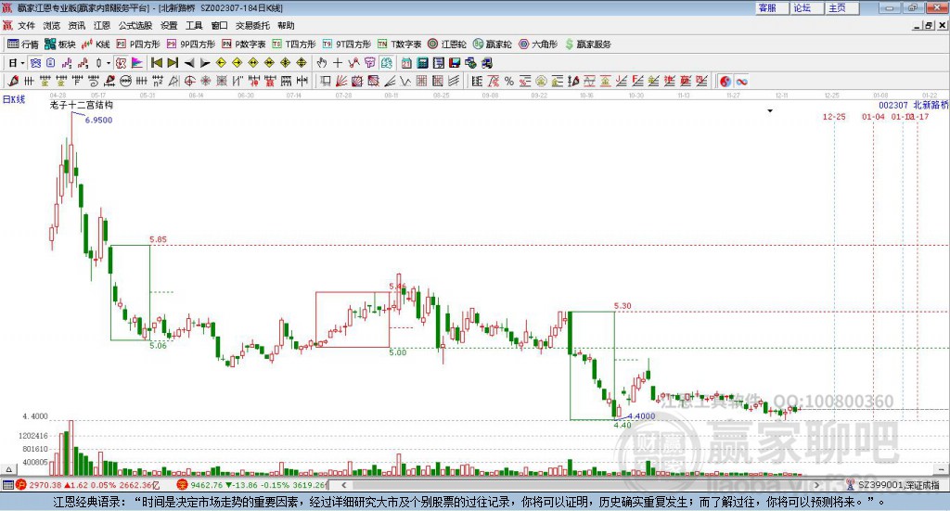This screenshot has width=950, height=511.
Task: Click the status bar table icon
Action: click(7, 485)
